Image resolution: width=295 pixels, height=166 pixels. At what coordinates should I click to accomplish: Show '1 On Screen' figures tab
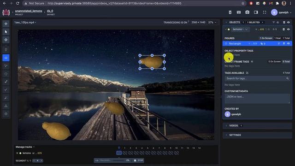266,38
